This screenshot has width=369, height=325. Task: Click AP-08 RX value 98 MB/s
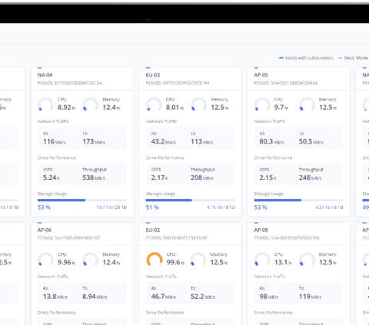click(269, 297)
